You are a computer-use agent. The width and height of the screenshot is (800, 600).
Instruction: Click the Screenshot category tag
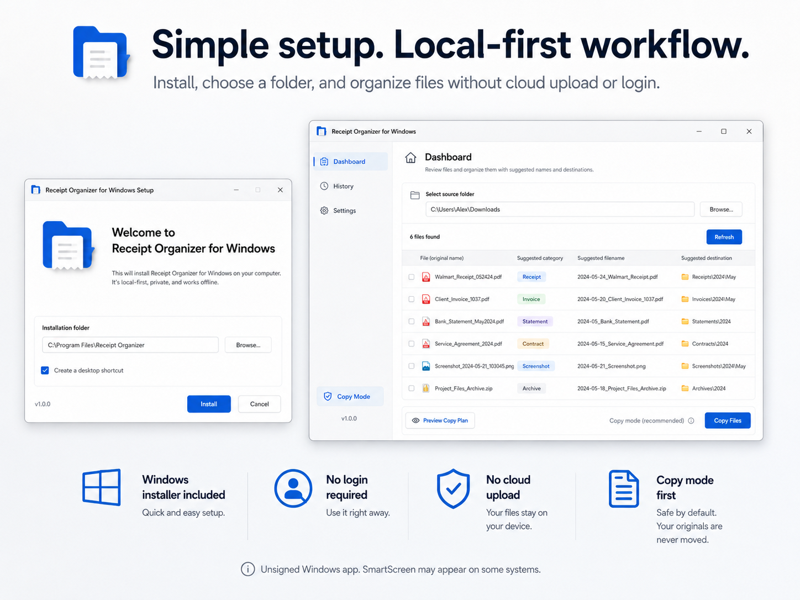[x=536, y=366]
